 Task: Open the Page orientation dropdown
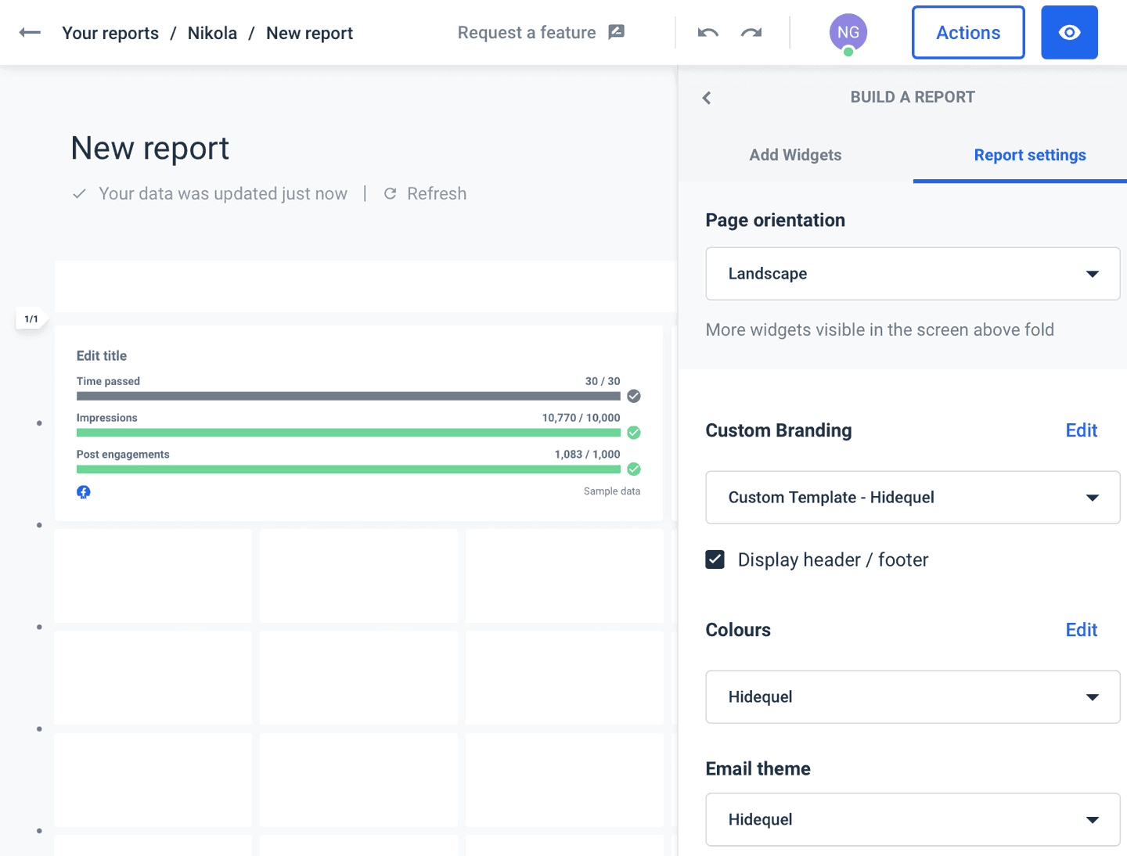(x=913, y=273)
